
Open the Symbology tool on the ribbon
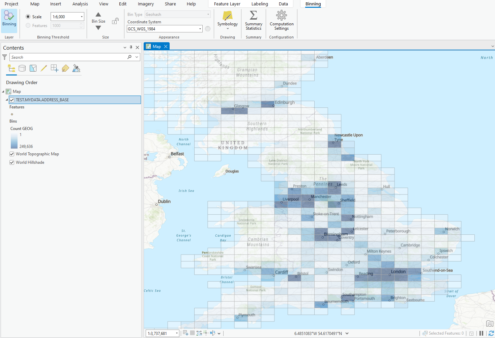tap(227, 21)
